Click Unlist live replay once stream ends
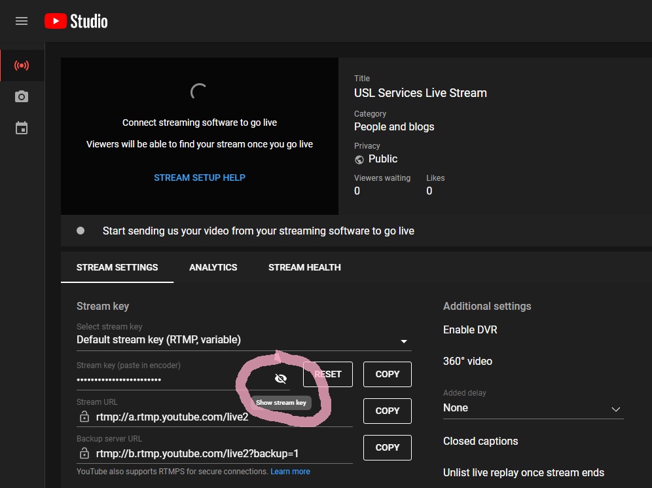This screenshot has width=652, height=488. pyautogui.click(x=524, y=473)
